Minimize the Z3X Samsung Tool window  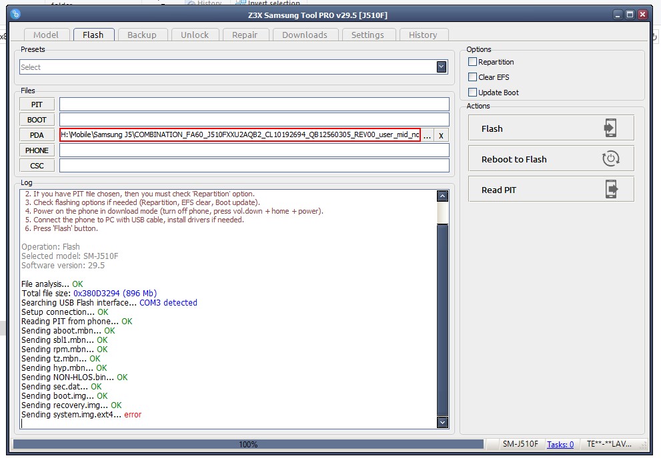618,15
